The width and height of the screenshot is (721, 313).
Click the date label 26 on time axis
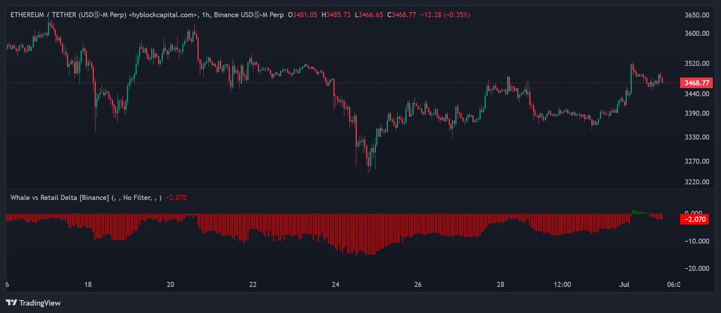(418, 285)
